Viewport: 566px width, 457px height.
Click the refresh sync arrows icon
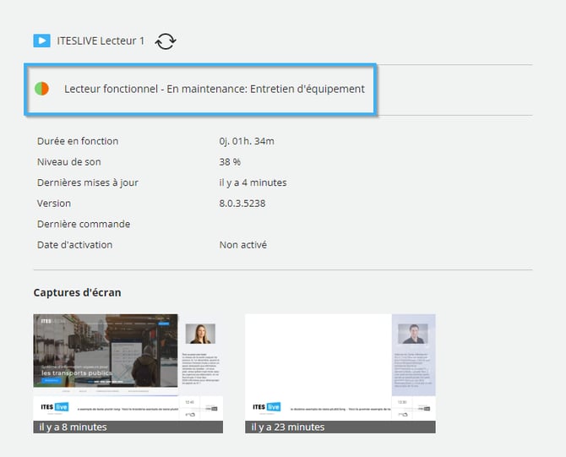(166, 41)
